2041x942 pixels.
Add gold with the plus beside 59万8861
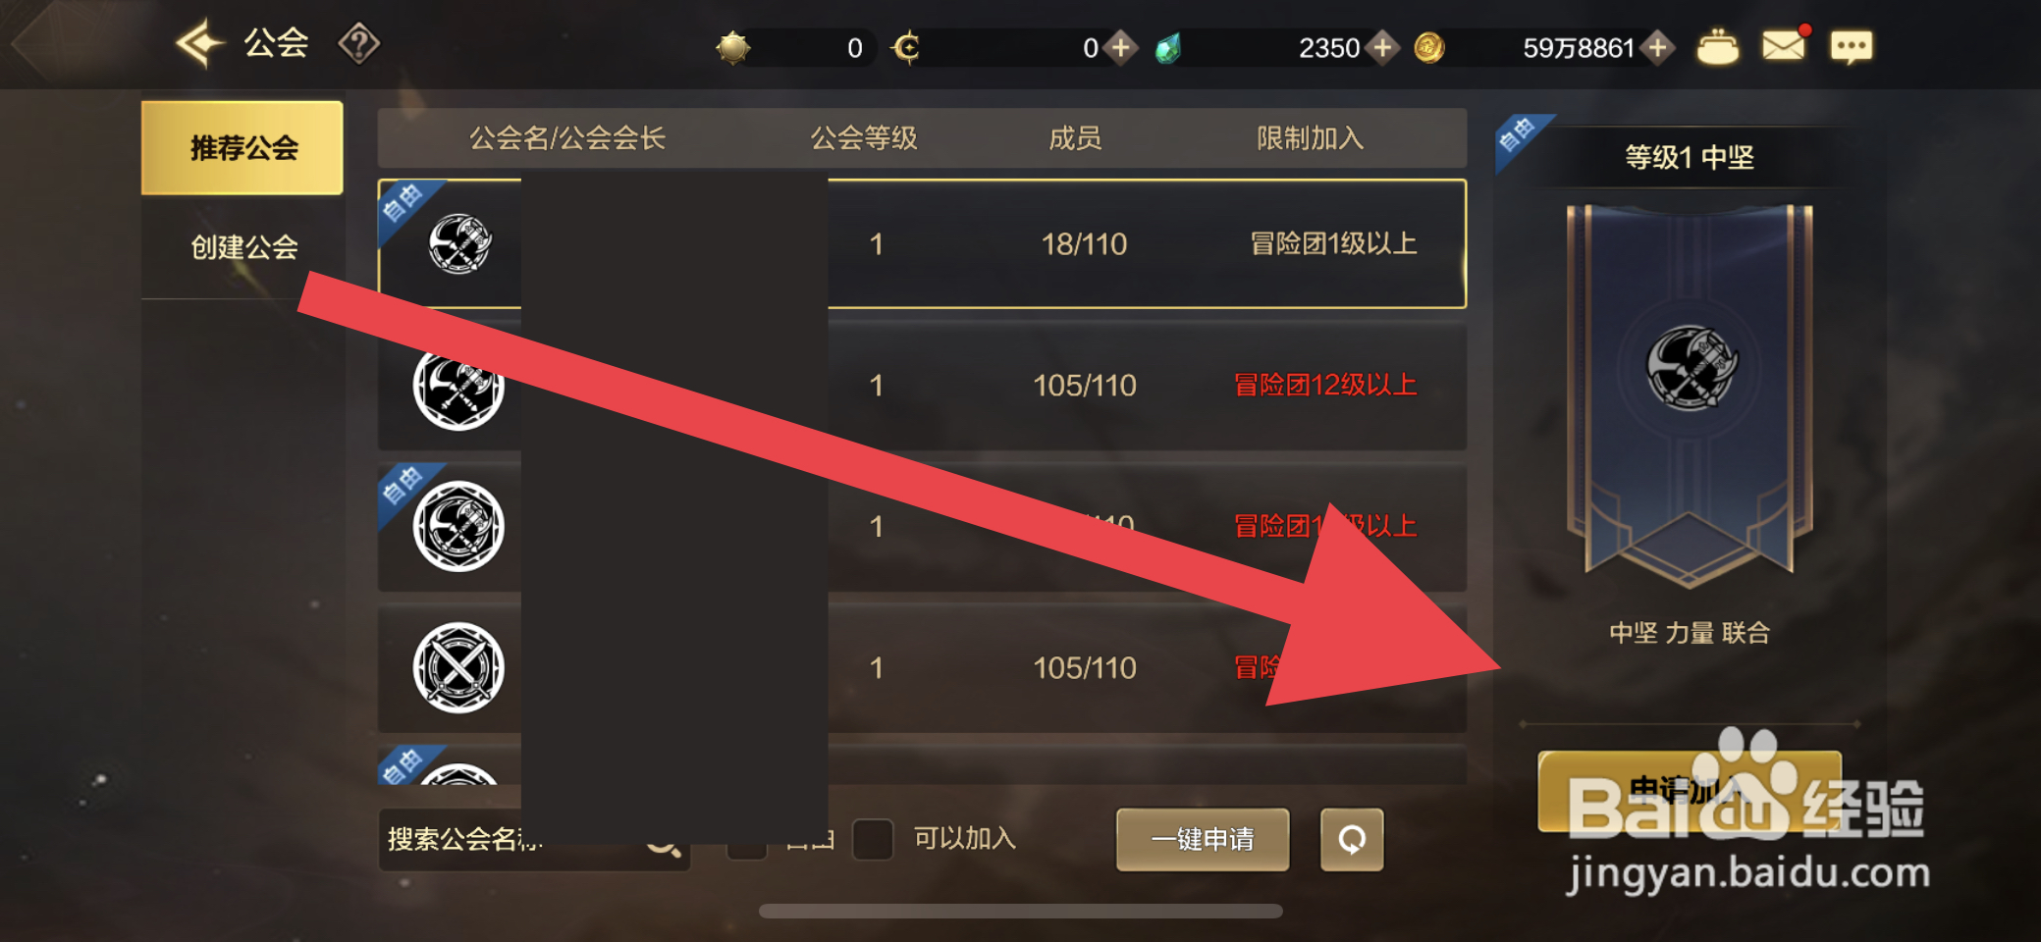(x=1657, y=47)
